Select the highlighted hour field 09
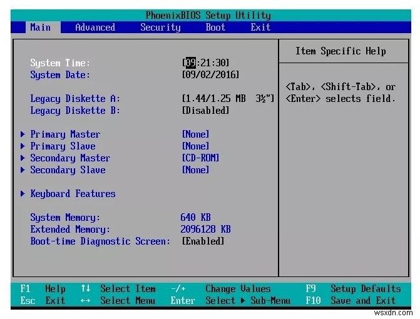 tap(191, 63)
